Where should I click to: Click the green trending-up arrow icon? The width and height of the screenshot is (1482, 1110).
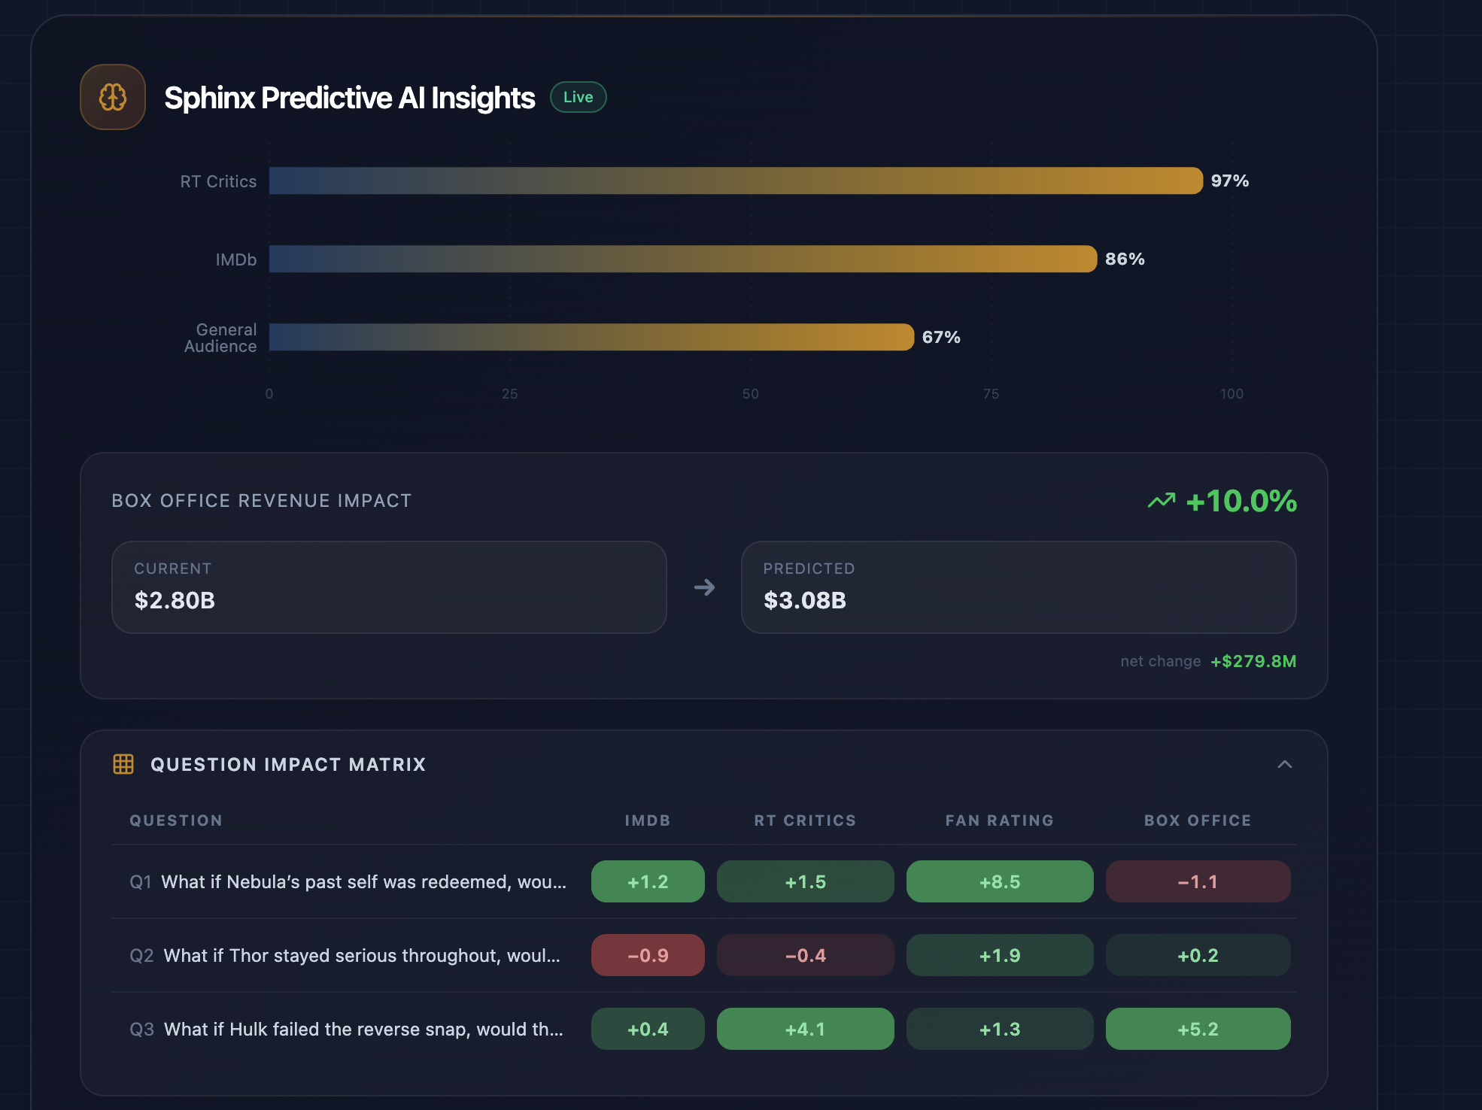pos(1161,501)
